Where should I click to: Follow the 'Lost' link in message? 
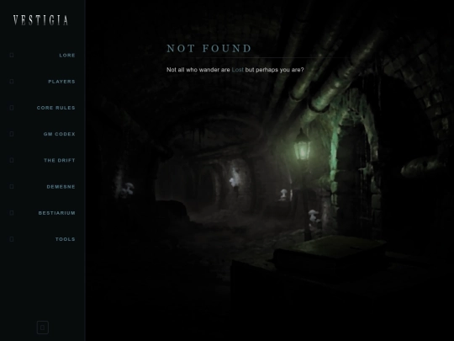tap(237, 70)
